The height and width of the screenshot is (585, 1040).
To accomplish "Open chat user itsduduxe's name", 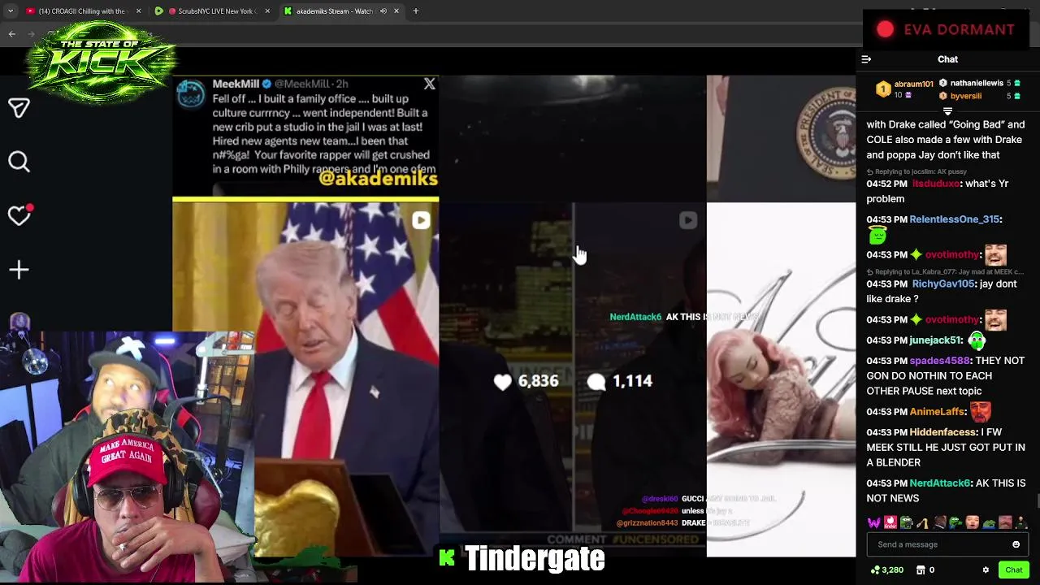I will pyautogui.click(x=936, y=184).
